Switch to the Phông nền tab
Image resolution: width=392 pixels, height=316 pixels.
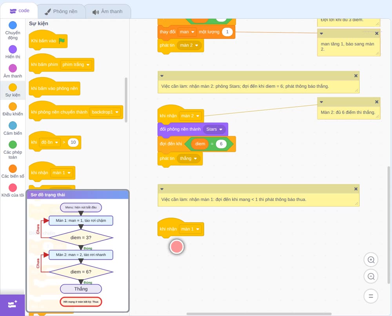tap(61, 11)
